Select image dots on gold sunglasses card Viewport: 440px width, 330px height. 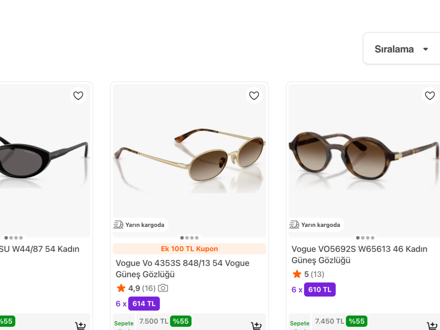[x=189, y=238]
